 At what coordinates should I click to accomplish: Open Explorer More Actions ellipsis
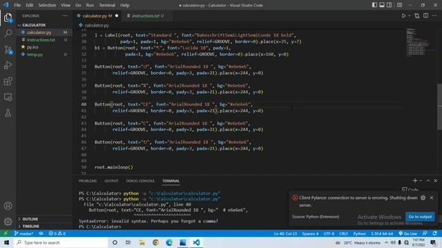pyautogui.click(x=64, y=16)
